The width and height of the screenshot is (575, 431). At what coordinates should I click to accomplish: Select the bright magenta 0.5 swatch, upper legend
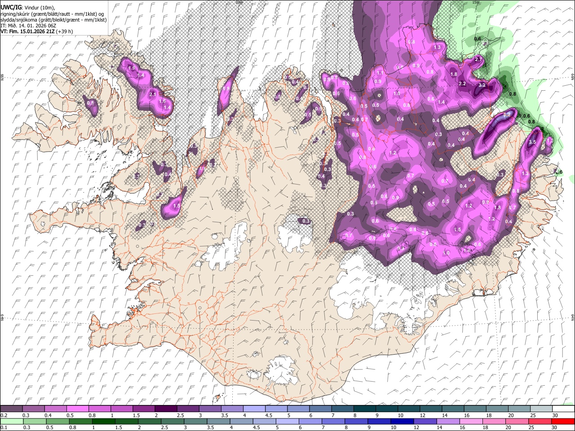point(77,409)
